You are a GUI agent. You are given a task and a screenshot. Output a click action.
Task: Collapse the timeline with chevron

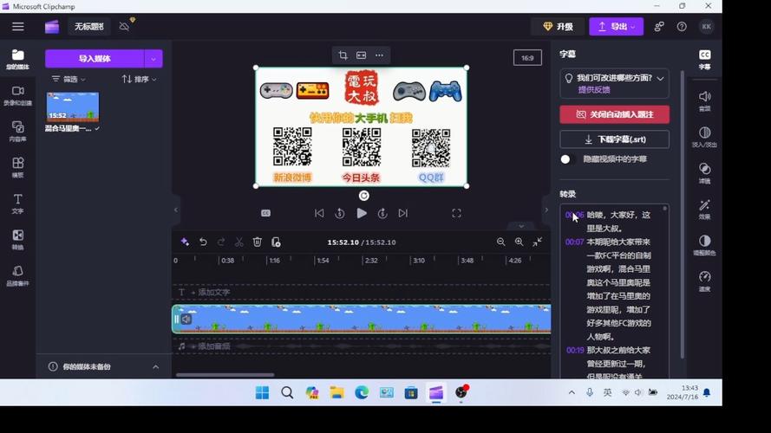click(x=521, y=226)
